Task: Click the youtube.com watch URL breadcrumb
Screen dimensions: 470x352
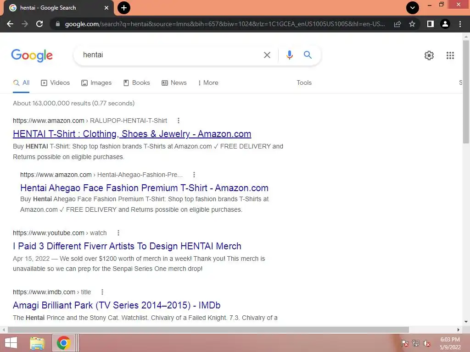Action: tap(60, 233)
